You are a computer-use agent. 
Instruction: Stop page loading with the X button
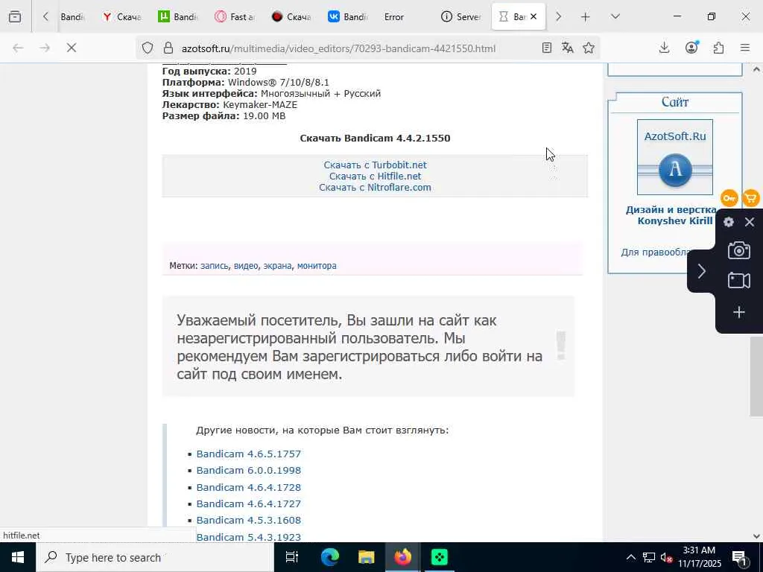[x=71, y=48]
